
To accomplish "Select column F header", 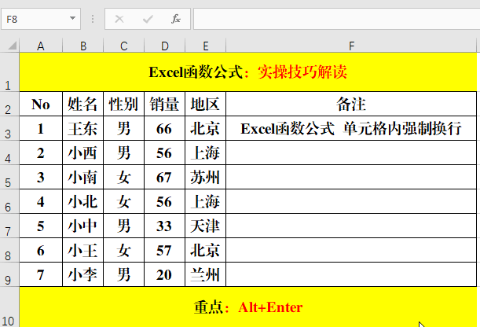I will (x=351, y=46).
